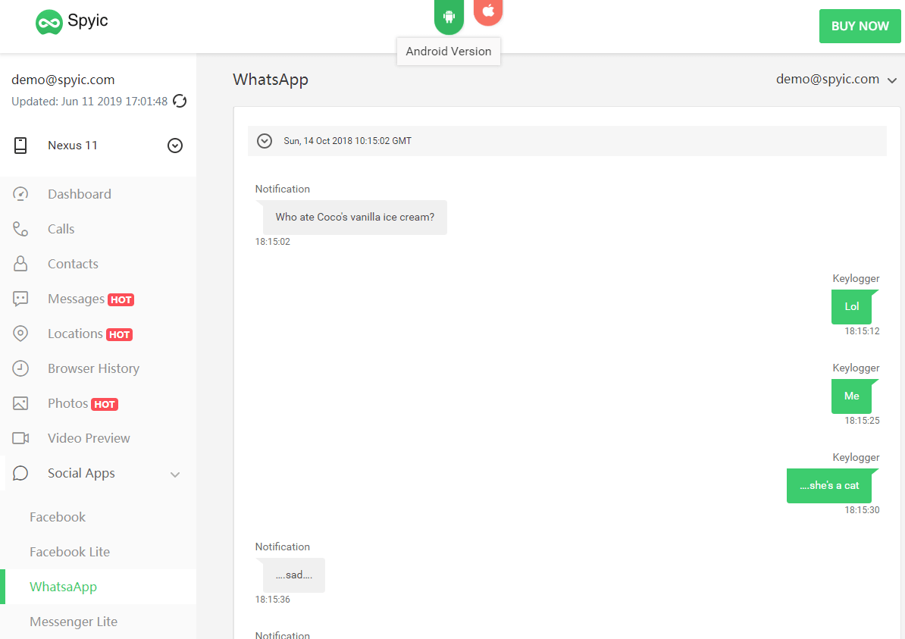This screenshot has height=639, width=905.
Task: Select Messenger Lite in the sidebar
Action: 74,622
